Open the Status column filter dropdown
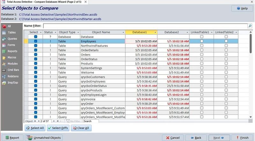Screen dimensions: 255x141 [x=55, y=32]
